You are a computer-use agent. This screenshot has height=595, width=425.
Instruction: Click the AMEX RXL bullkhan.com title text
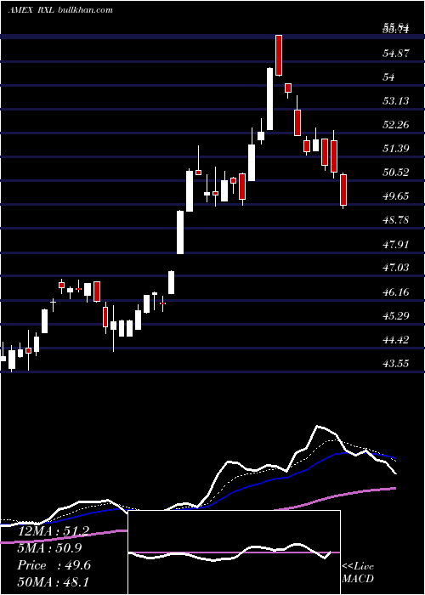pyautogui.click(x=60, y=10)
